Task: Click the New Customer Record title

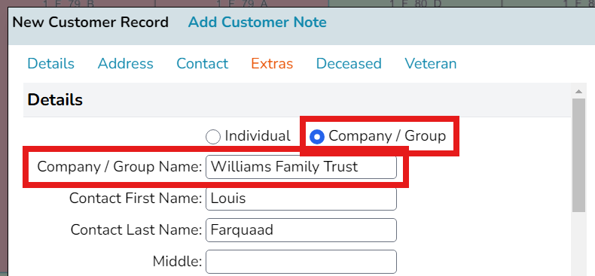Action: [x=90, y=22]
